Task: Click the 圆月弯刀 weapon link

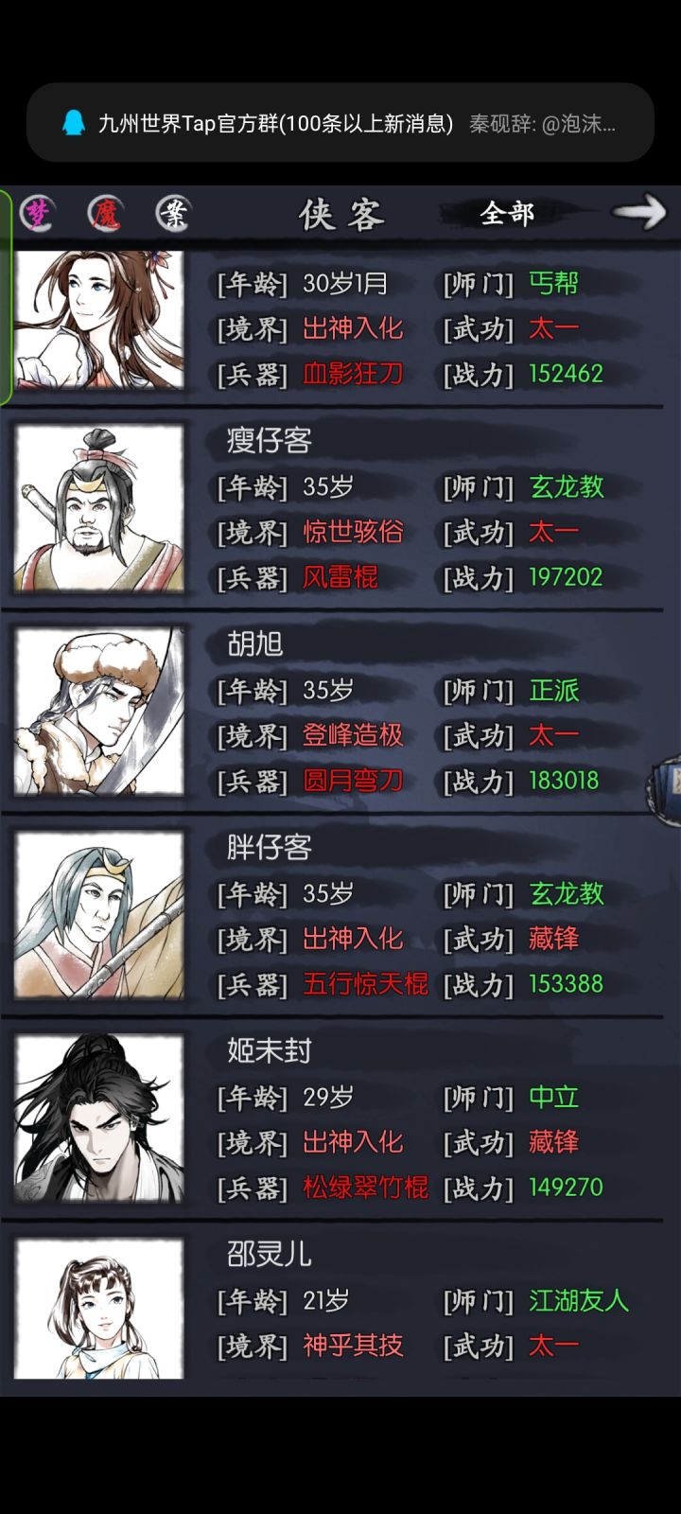Action: click(x=353, y=781)
